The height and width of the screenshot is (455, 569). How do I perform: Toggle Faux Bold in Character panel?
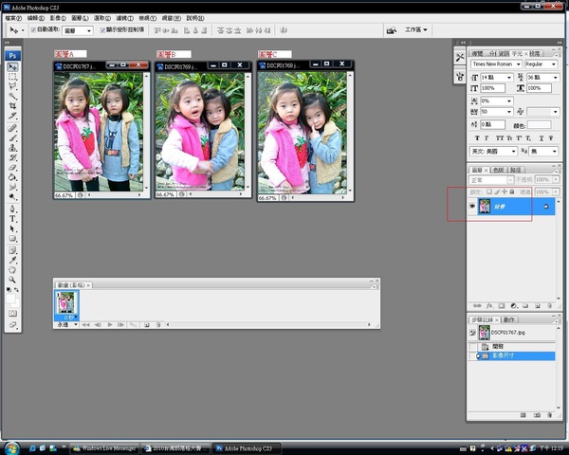[x=477, y=138]
